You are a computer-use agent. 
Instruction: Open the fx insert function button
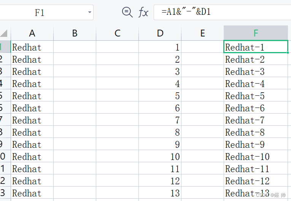coord(143,12)
